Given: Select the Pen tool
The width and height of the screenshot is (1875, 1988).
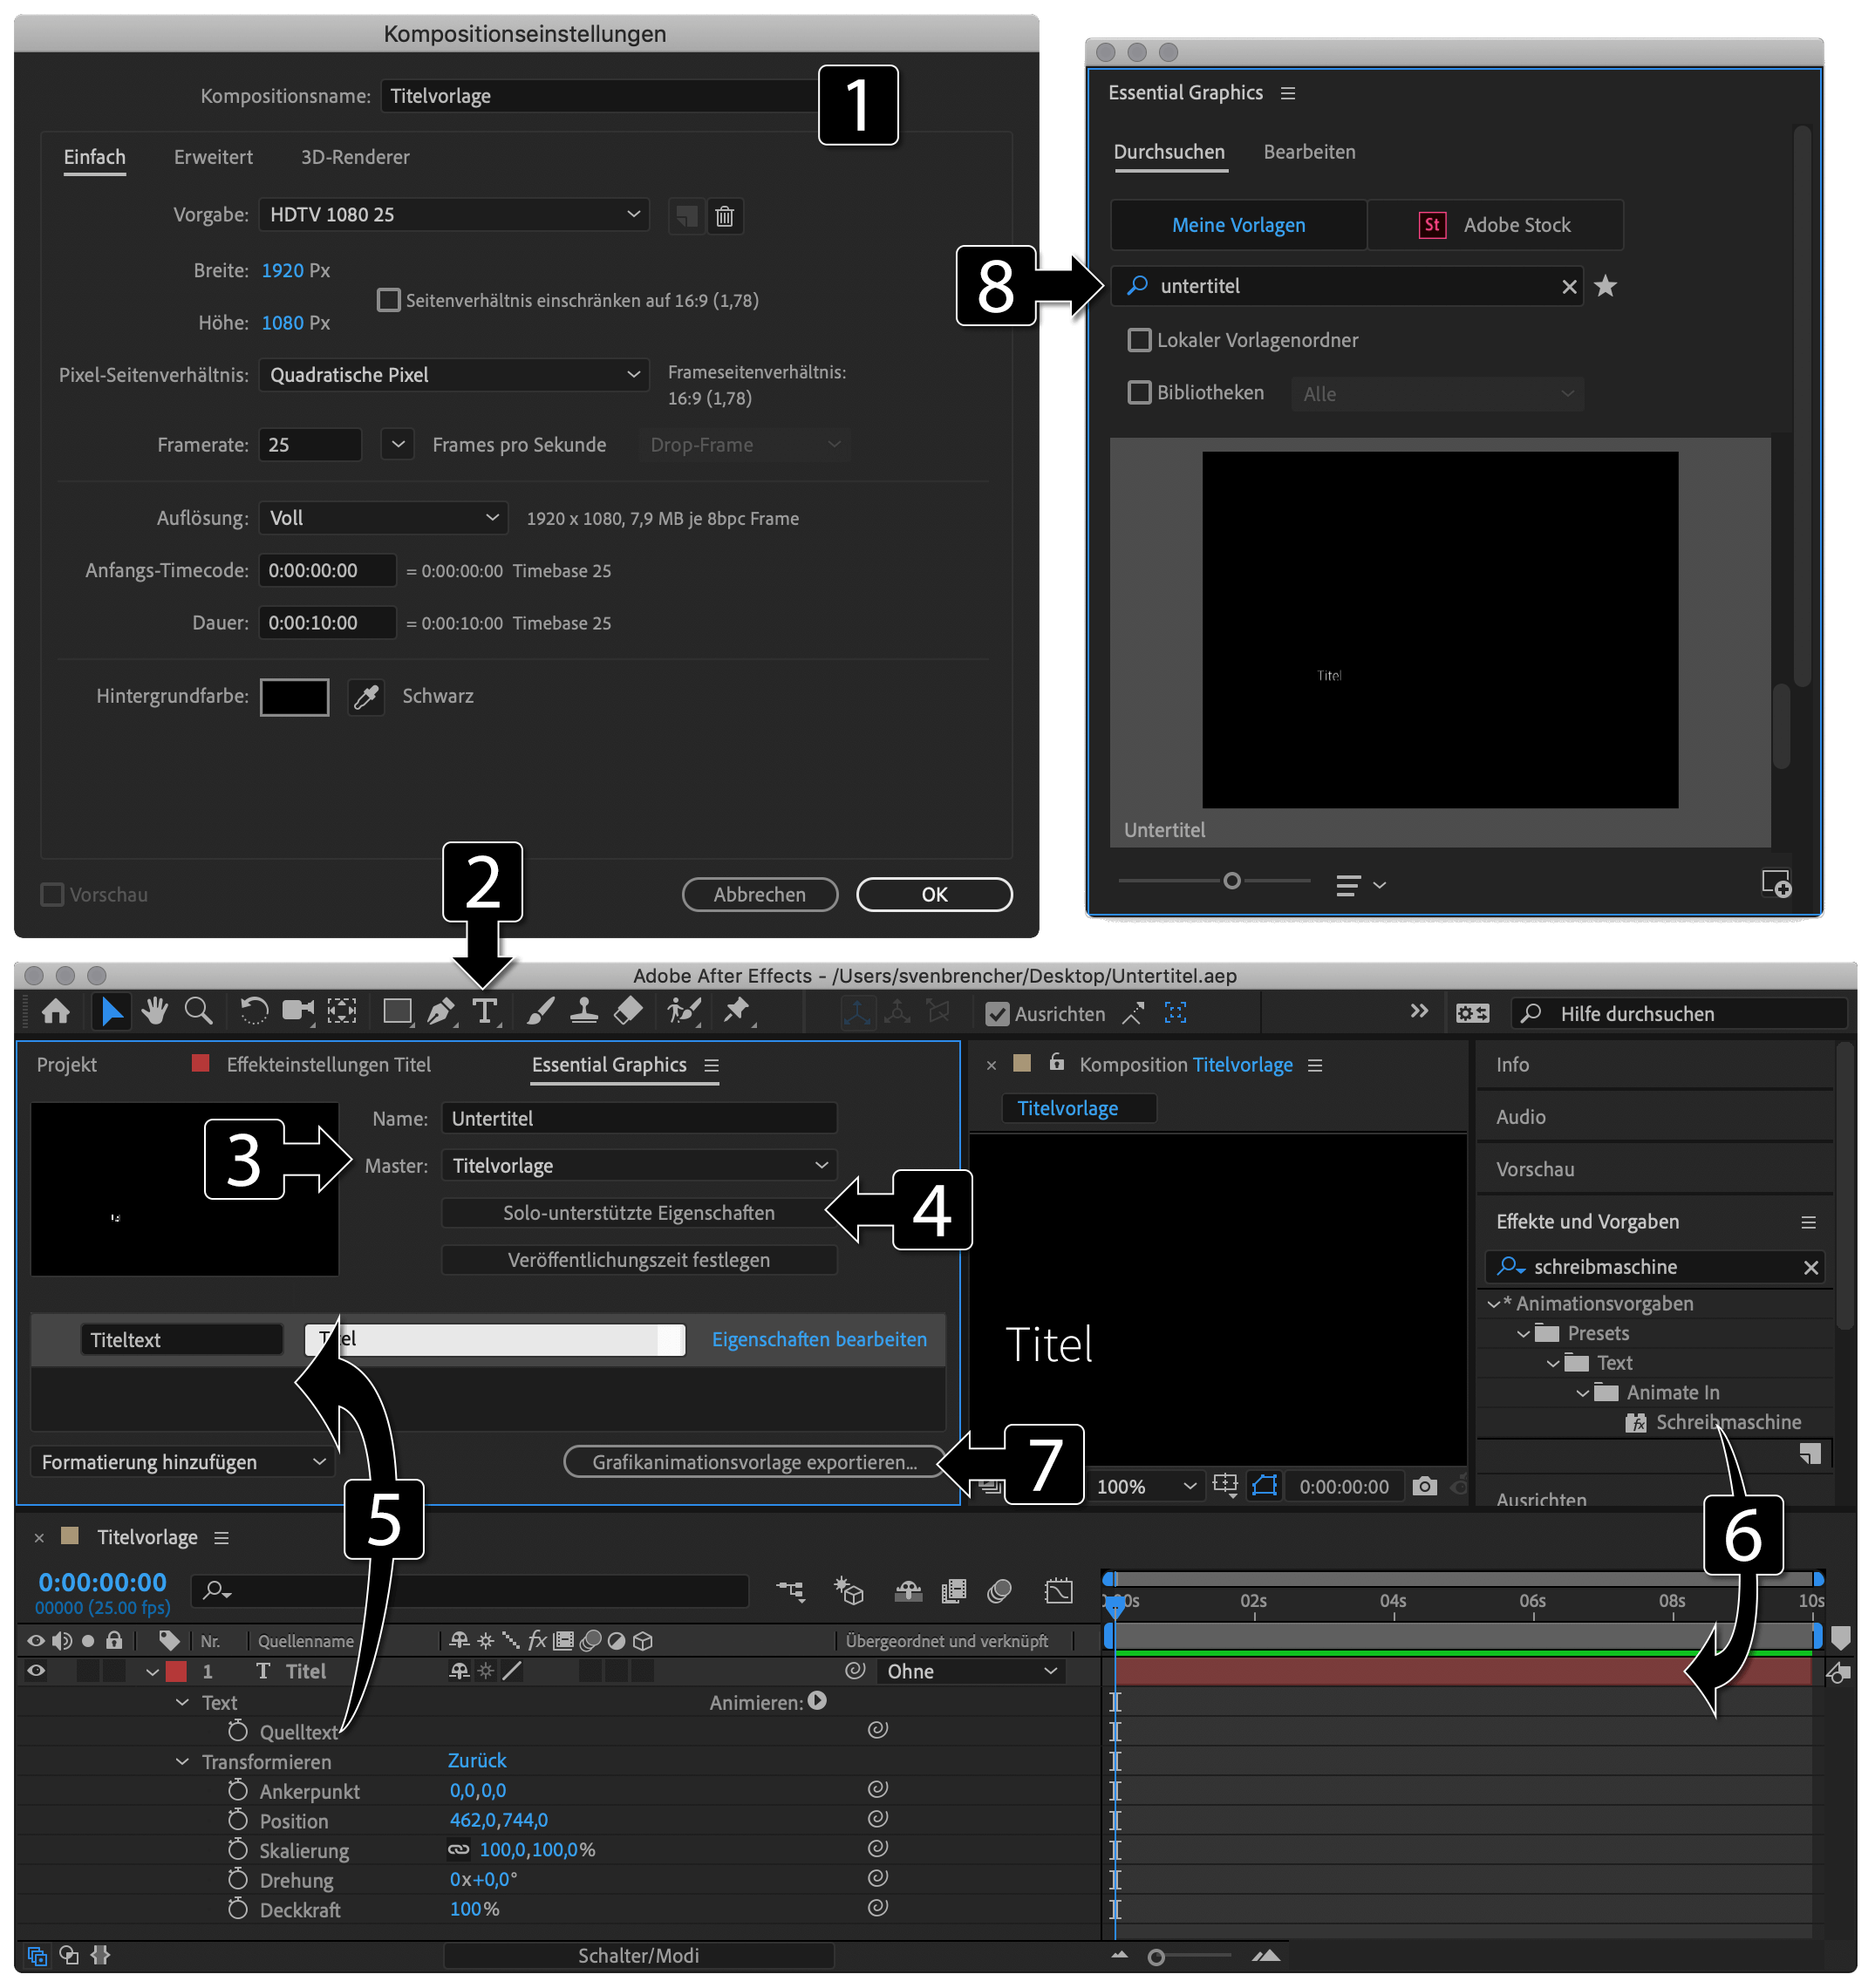Looking at the screenshot, I should pyautogui.click(x=441, y=1013).
